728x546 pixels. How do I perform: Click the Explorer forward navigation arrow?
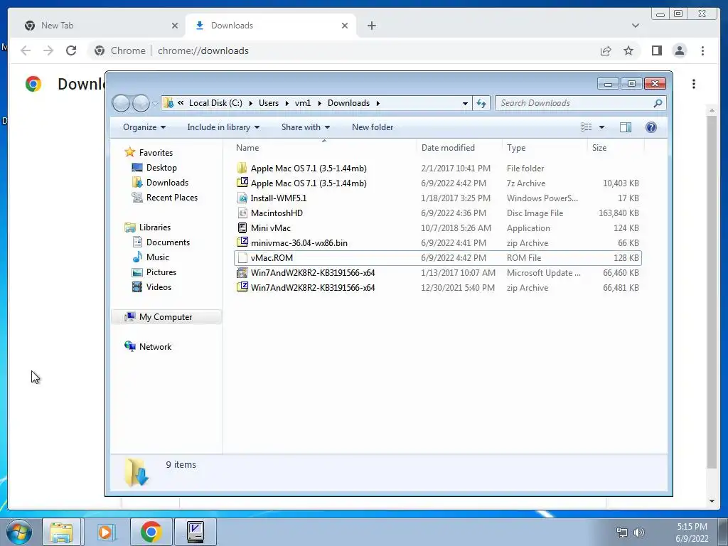[x=141, y=103]
